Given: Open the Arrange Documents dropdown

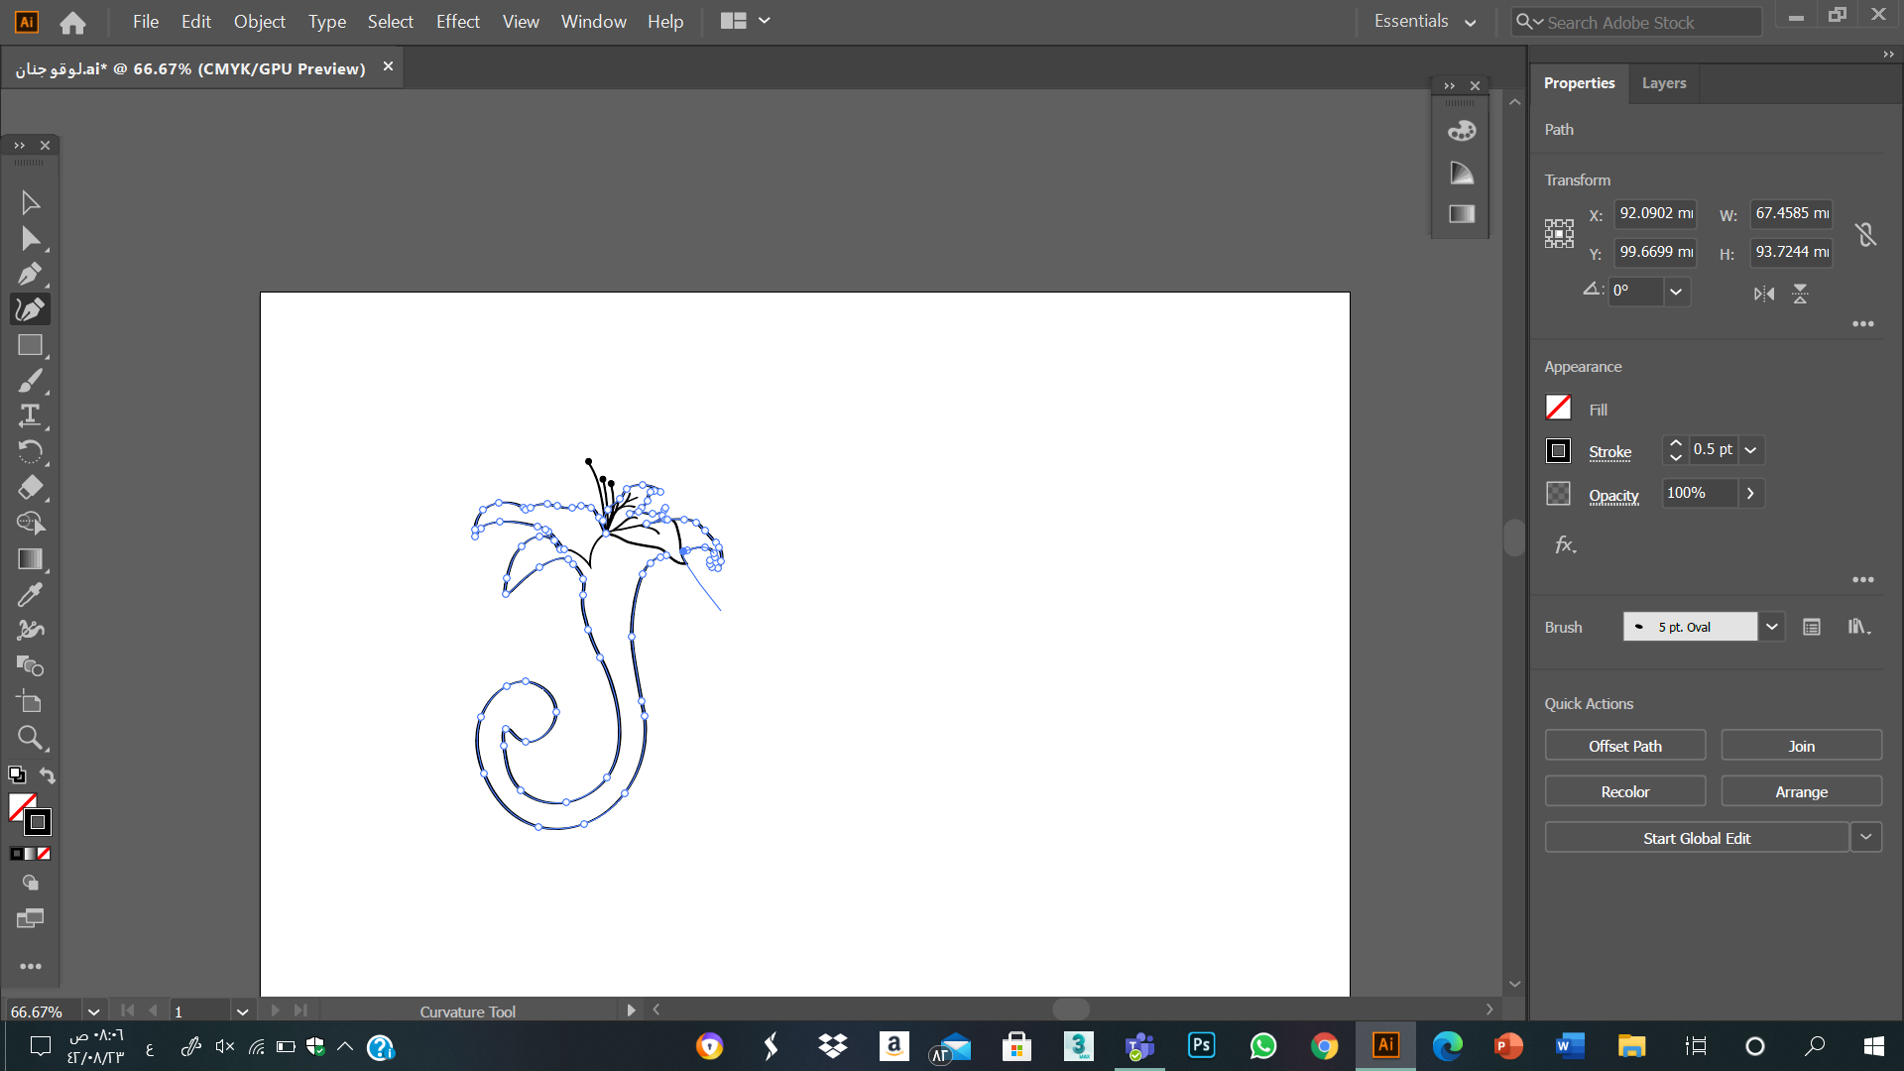Looking at the screenshot, I should pyautogui.click(x=745, y=21).
